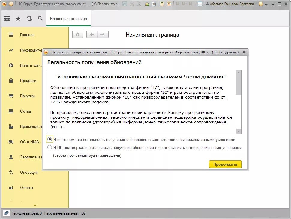Viewport: 291px width, 219px height.
Task: Click the Руководителю chart icon
Action: 11,50
